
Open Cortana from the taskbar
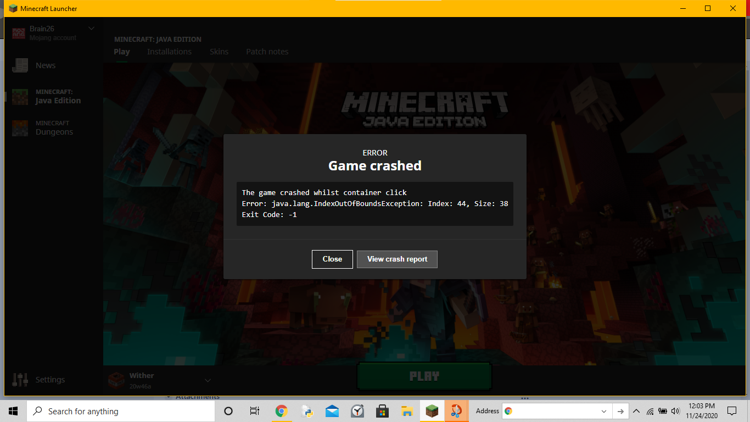point(228,411)
